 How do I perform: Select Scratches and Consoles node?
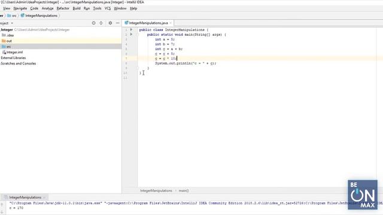pos(19,63)
